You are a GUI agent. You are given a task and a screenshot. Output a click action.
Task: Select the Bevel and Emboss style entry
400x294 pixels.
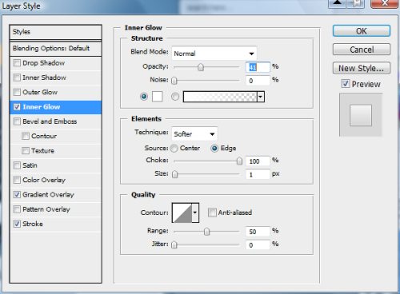[55, 121]
